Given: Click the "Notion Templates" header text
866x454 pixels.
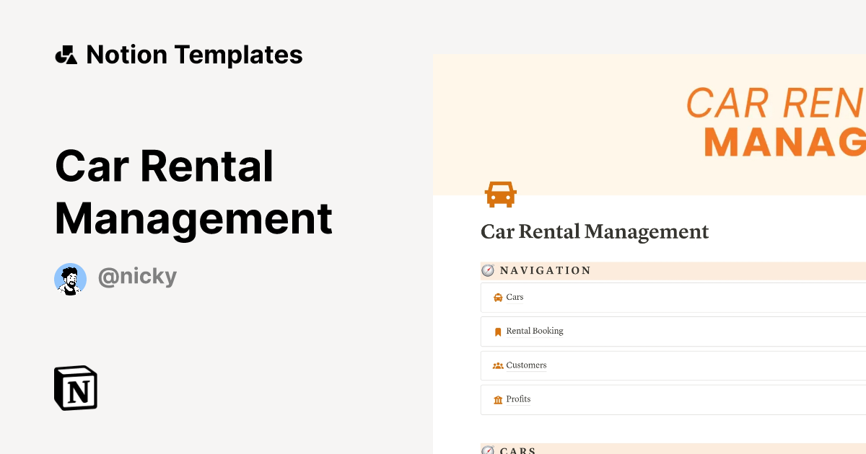Looking at the screenshot, I should [194, 55].
